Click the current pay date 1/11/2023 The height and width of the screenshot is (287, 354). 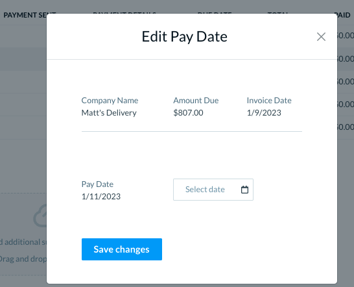pyautogui.click(x=101, y=196)
